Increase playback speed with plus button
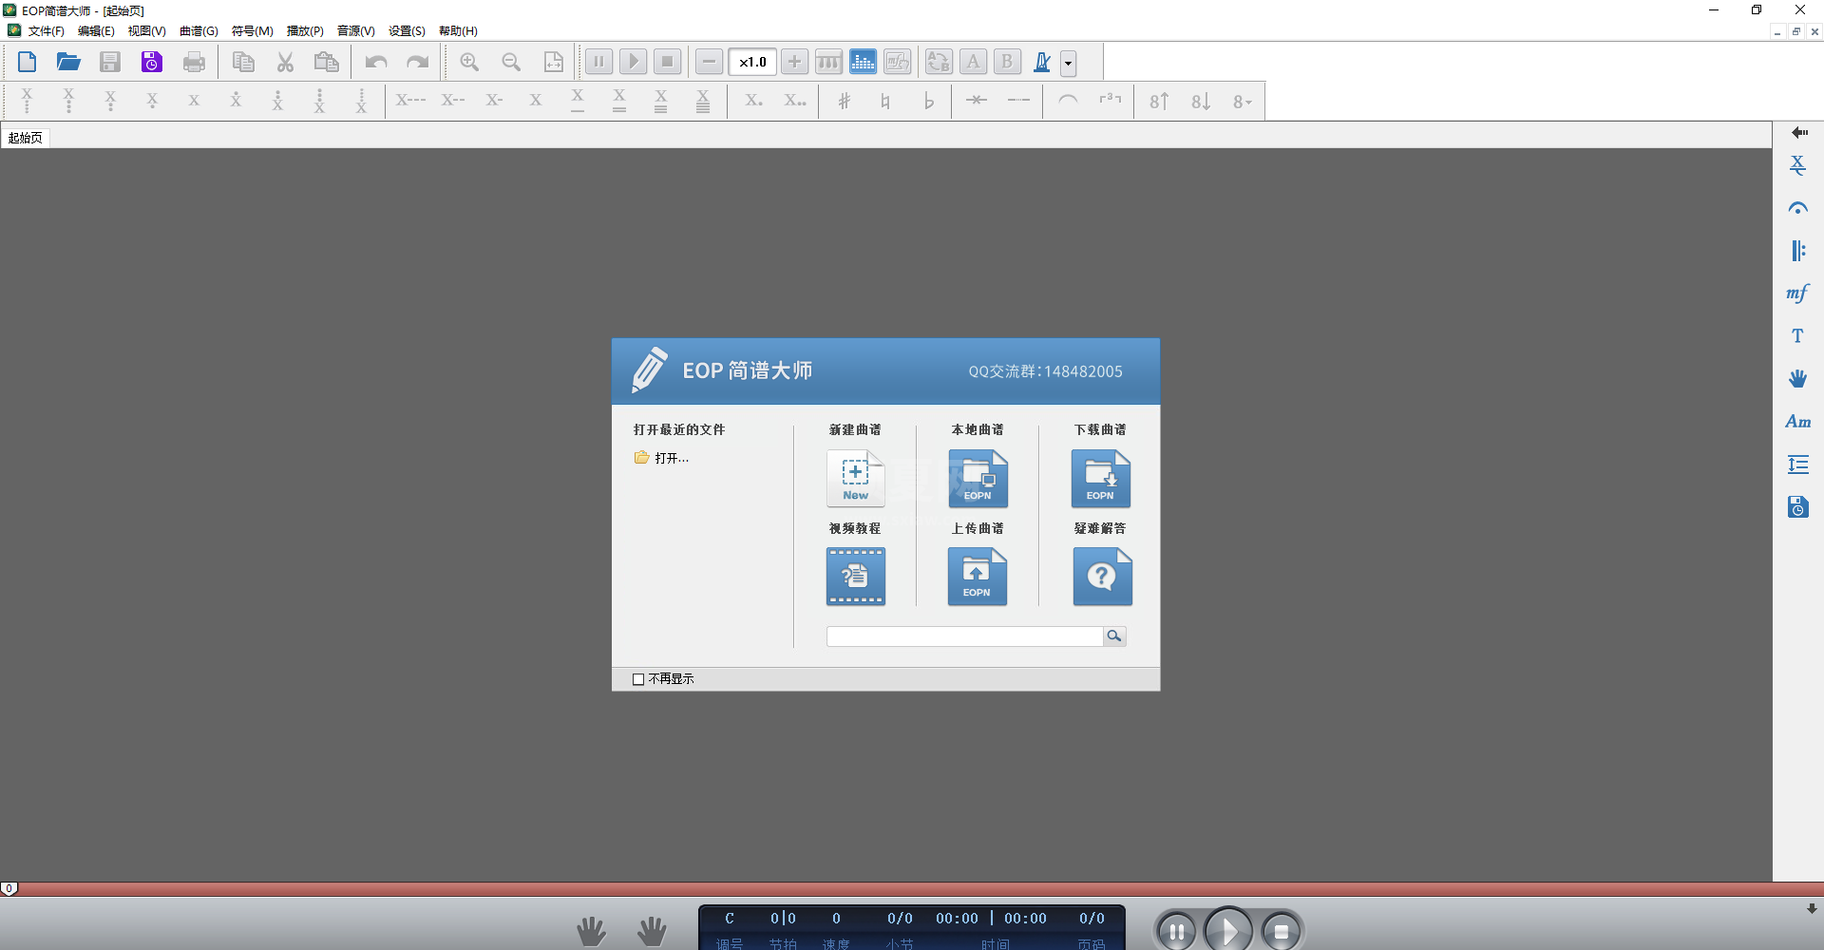Screen dimensions: 1824x950 point(794,63)
